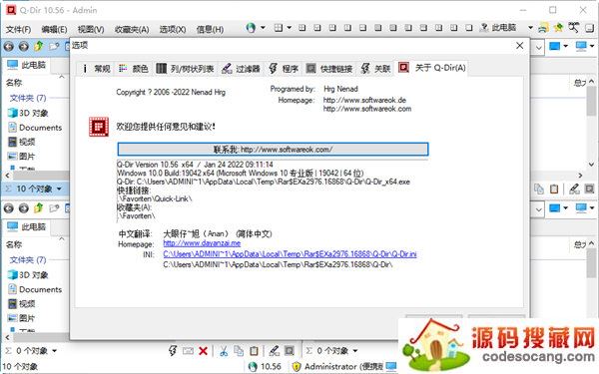Click the top-right pane's vertical scrollbar down arrow
The width and height of the screenshot is (599, 374).
pyautogui.click(x=591, y=165)
